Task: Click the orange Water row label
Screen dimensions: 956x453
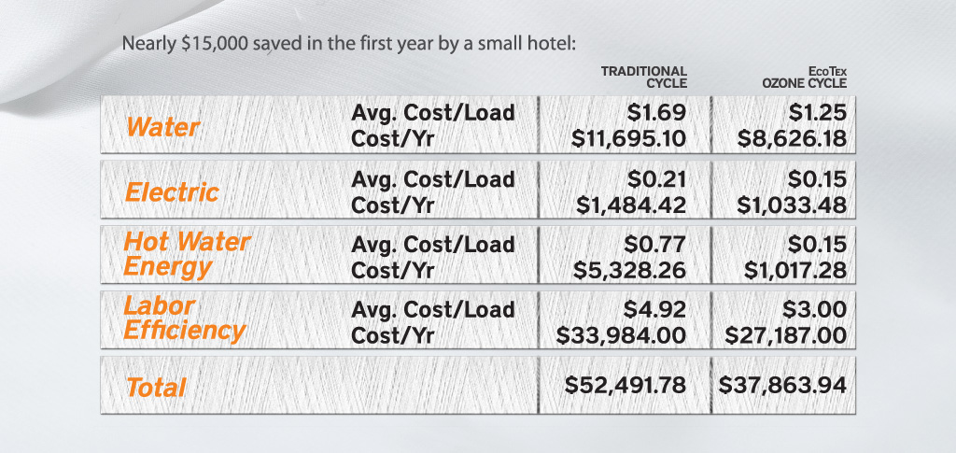Action: 162,126
